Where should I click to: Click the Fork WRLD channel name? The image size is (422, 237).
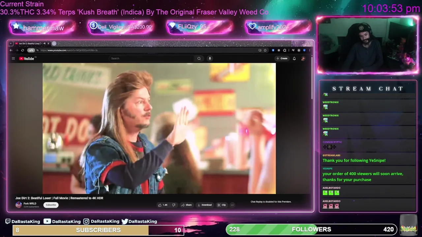click(x=30, y=203)
